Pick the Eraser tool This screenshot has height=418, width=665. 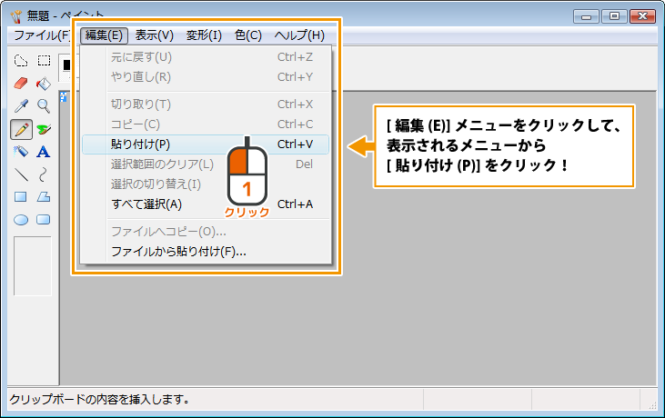(21, 84)
